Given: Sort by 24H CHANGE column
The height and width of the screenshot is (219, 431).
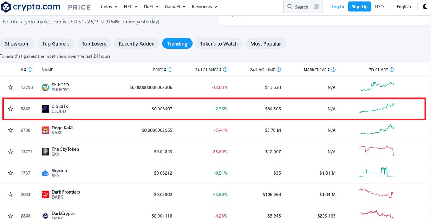Looking at the screenshot, I should (x=208, y=70).
